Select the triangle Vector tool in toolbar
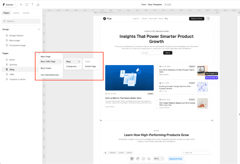This screenshot has width=240, height=164. 38,5
